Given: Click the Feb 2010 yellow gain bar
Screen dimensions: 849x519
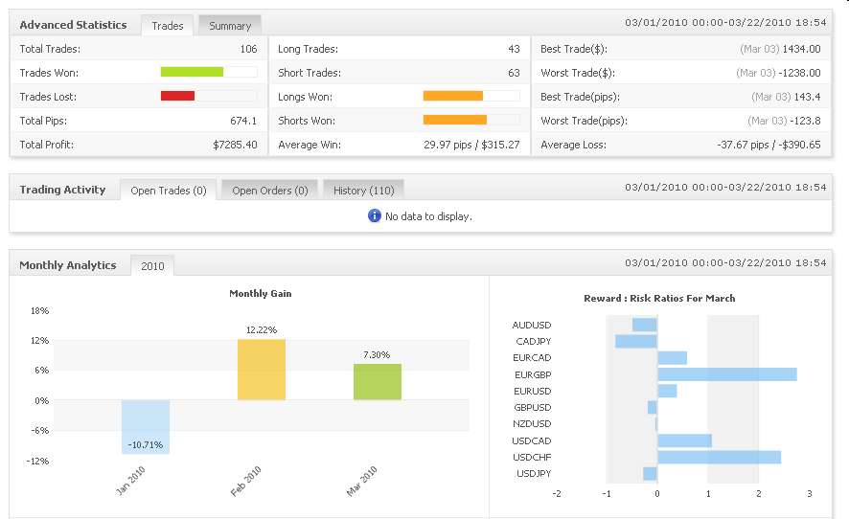Looking at the screenshot, I should 262,370.
